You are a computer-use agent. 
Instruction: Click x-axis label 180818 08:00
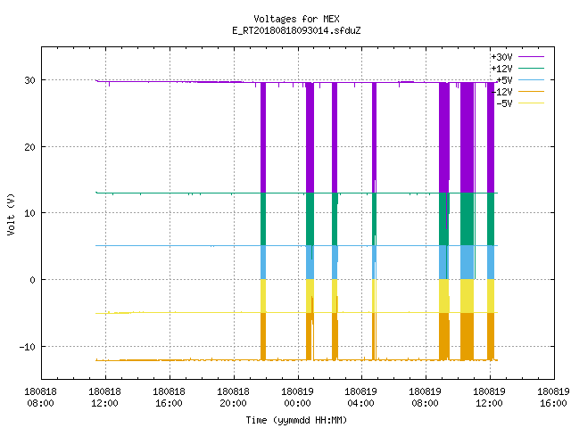pyautogui.click(x=40, y=398)
